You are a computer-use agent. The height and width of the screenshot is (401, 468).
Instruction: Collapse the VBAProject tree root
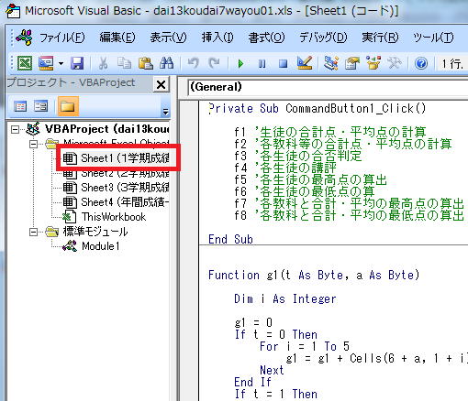15,129
